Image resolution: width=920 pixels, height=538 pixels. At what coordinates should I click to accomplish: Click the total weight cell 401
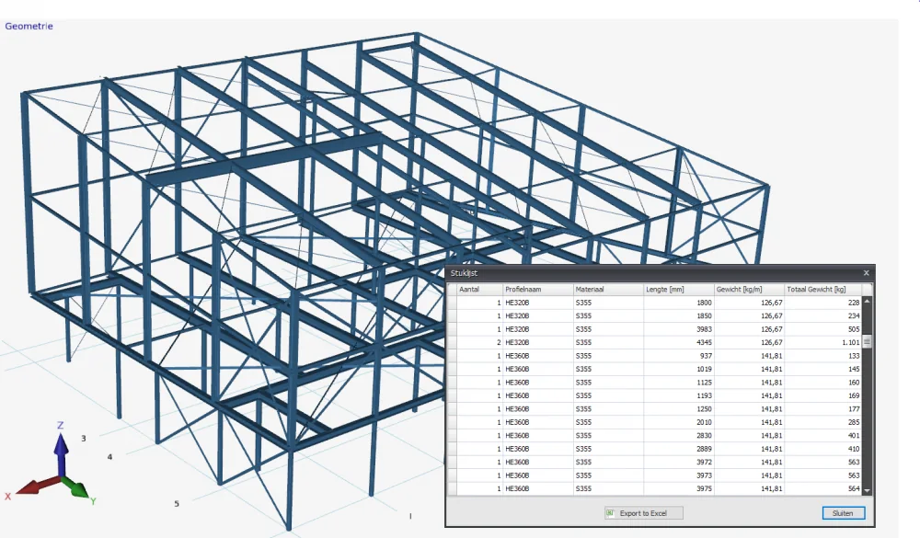823,435
